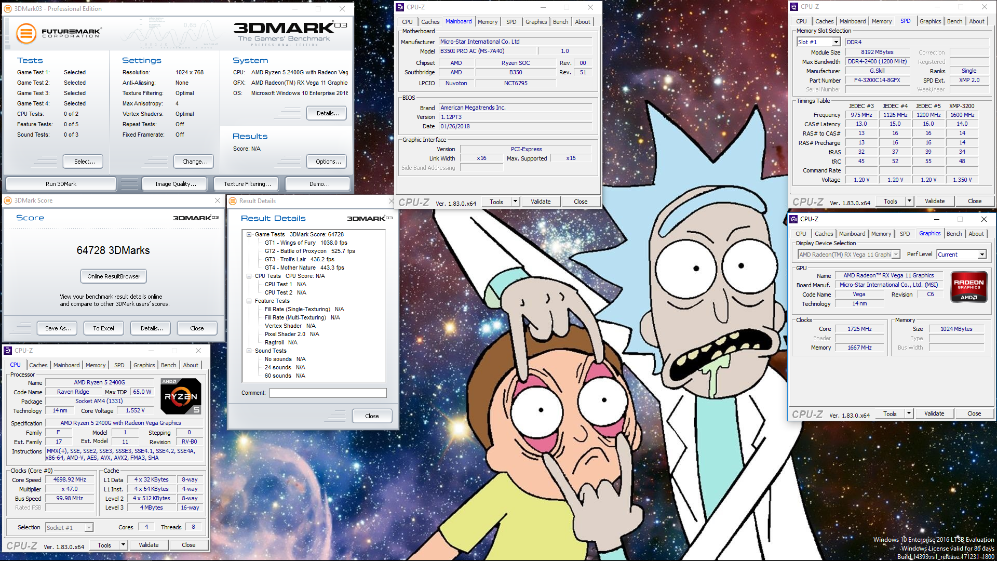Click Change settings button in 3DMark03
The width and height of the screenshot is (997, 561).
(x=195, y=162)
